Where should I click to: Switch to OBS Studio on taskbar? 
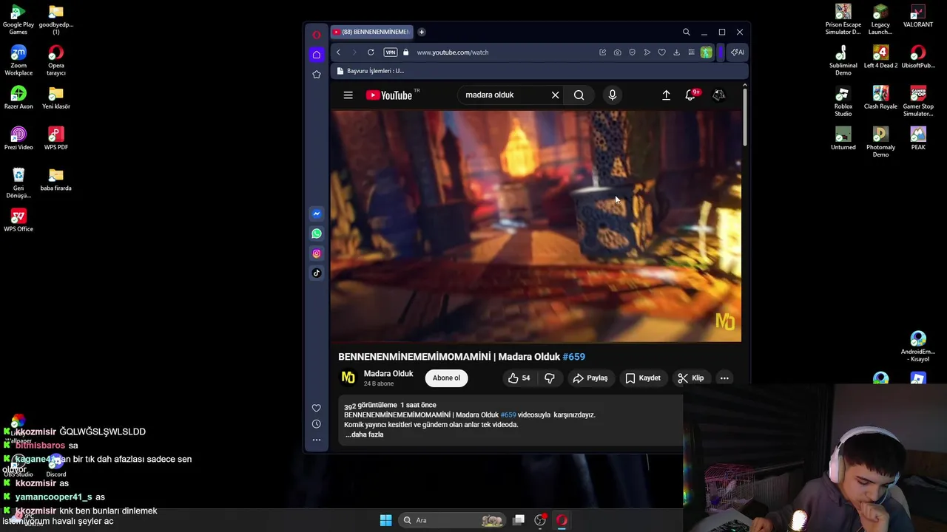pyautogui.click(x=540, y=520)
